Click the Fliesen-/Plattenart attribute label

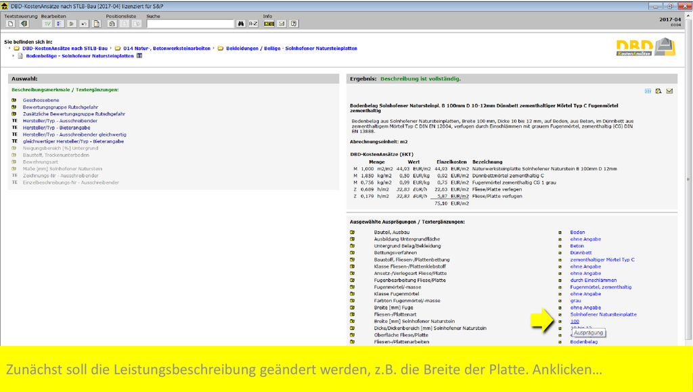(395, 314)
